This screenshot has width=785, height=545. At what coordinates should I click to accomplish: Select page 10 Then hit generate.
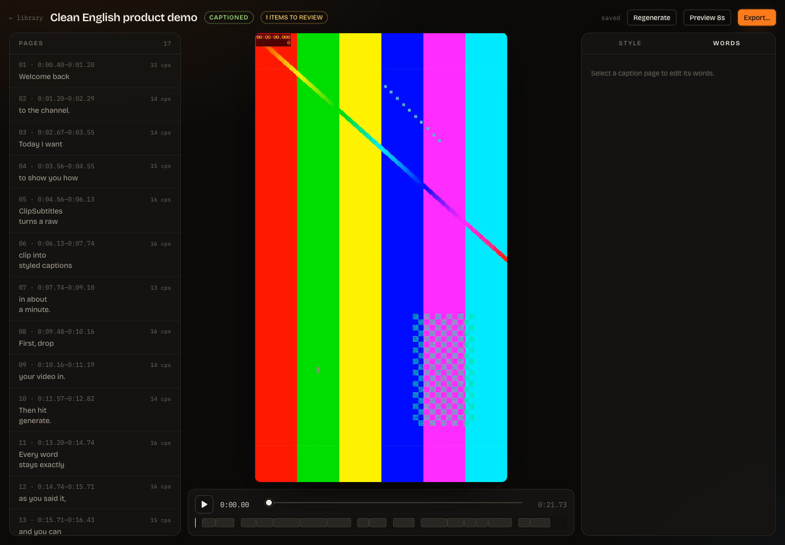click(95, 410)
